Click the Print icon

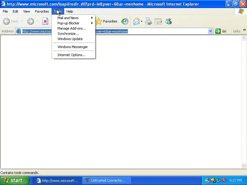(x=149, y=21)
